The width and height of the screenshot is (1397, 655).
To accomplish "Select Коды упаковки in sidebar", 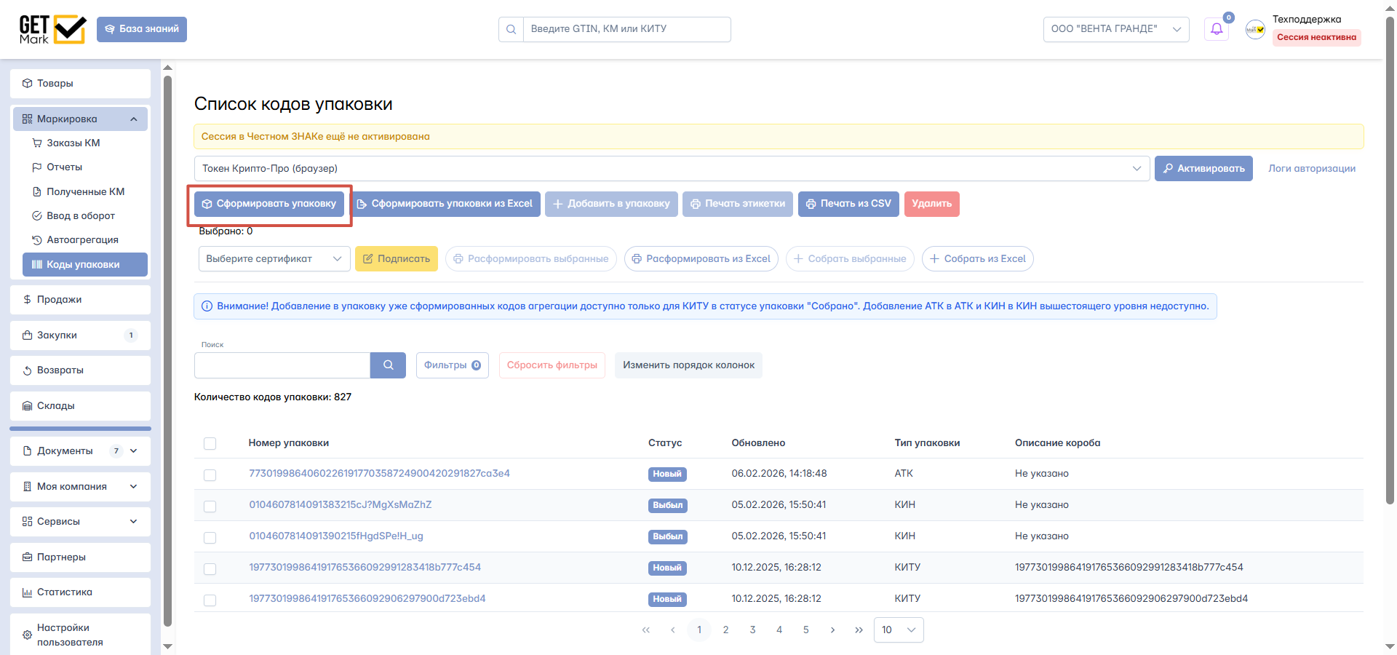I will click(85, 264).
